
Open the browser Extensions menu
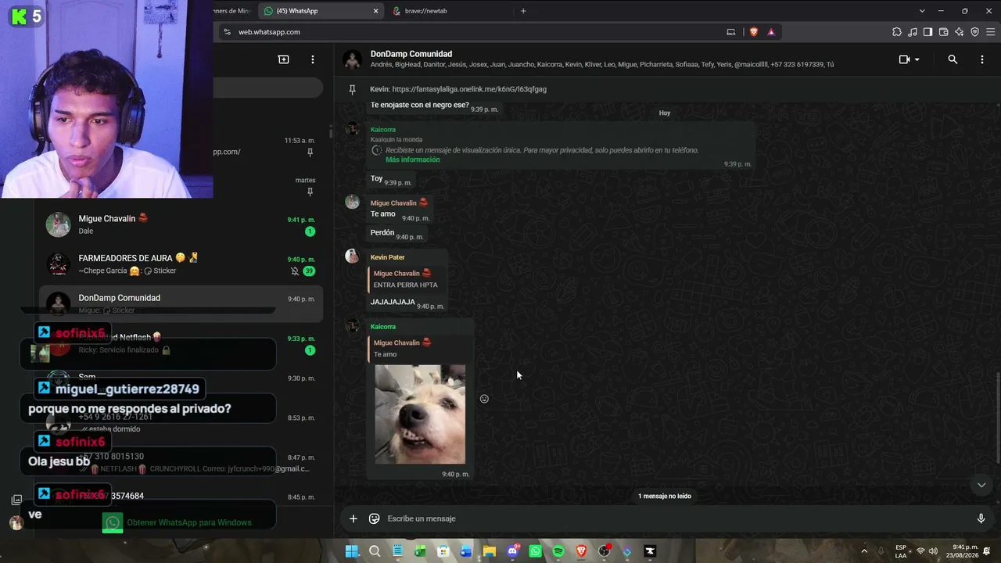click(x=897, y=32)
